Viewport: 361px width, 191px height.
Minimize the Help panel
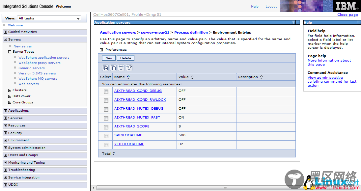359,22
